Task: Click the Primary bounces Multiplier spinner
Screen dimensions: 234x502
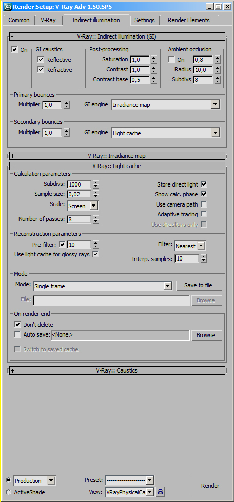Action: (67, 104)
